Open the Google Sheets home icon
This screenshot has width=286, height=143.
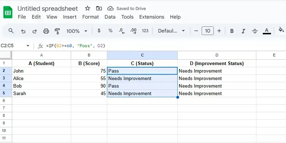point(8,13)
